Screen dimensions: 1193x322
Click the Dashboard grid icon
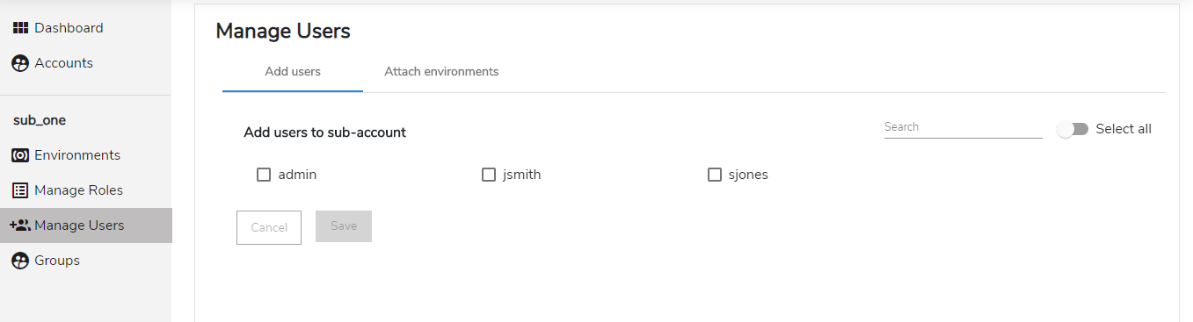[x=20, y=28]
